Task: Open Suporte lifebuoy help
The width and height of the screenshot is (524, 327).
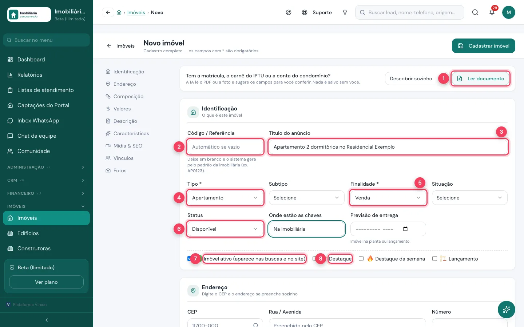Action: (x=317, y=12)
